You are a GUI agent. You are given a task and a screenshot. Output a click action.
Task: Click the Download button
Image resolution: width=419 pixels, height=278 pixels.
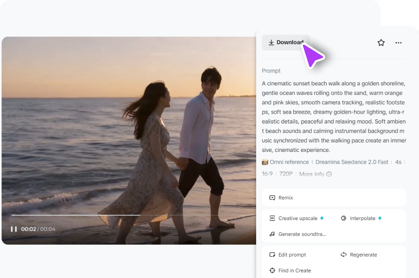pos(285,43)
